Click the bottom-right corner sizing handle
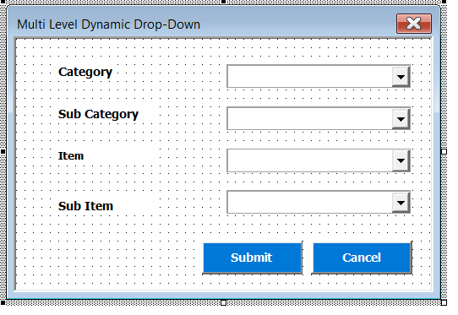The width and height of the screenshot is (458, 315). click(444, 302)
